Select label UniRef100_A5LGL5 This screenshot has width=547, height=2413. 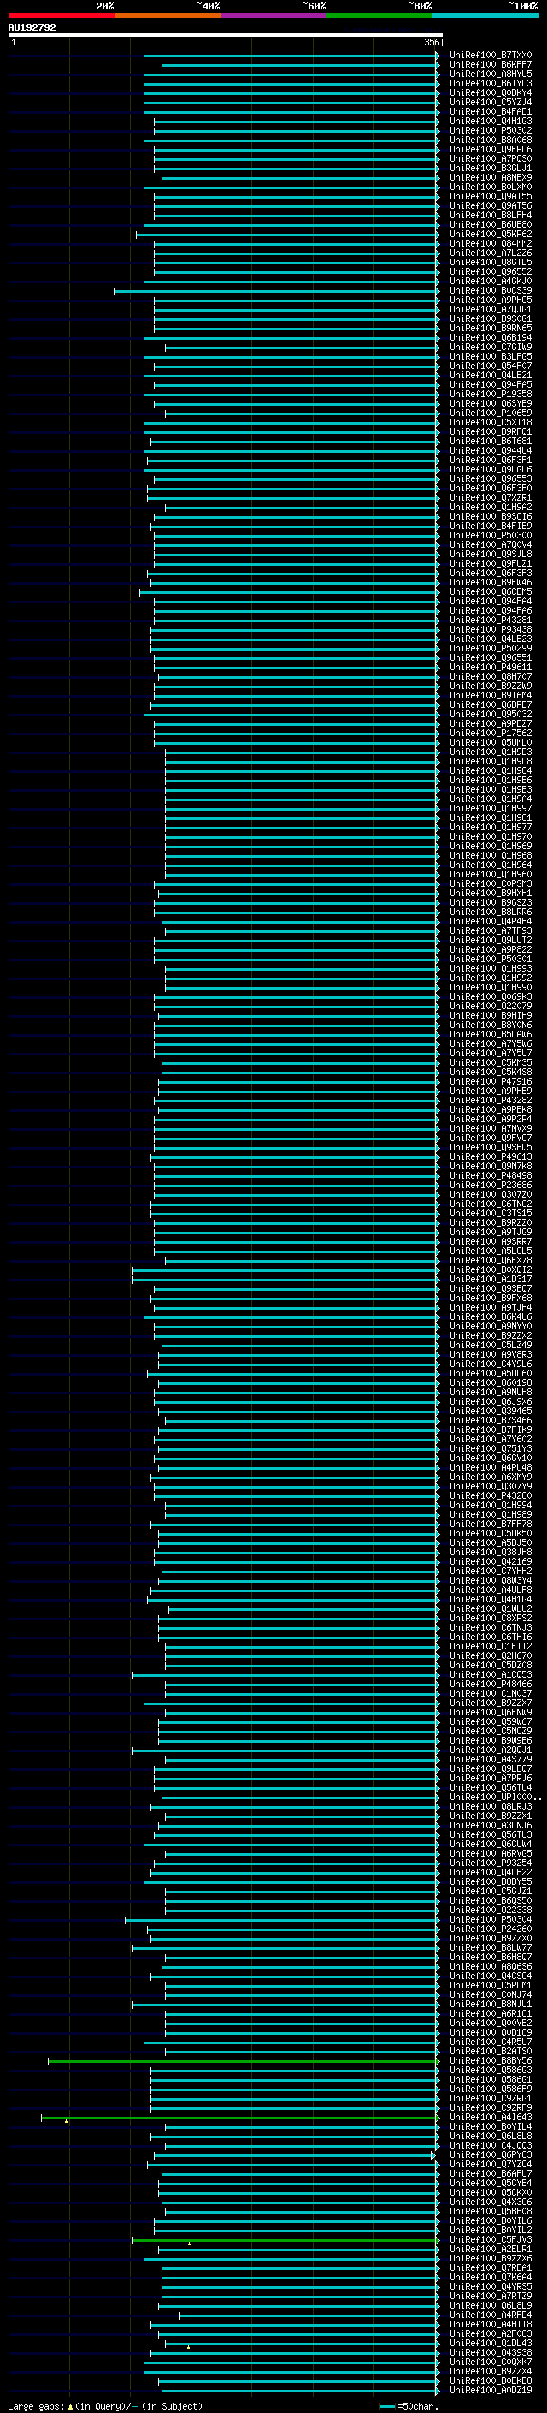490,1251
